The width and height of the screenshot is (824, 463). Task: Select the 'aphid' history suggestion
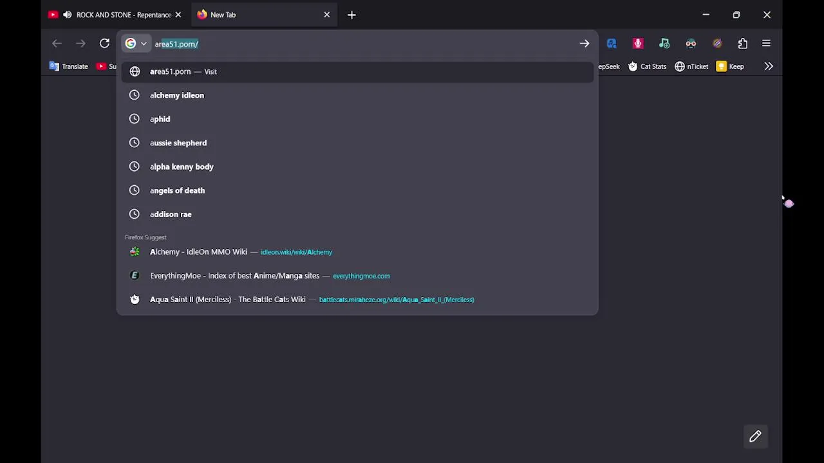(357, 119)
